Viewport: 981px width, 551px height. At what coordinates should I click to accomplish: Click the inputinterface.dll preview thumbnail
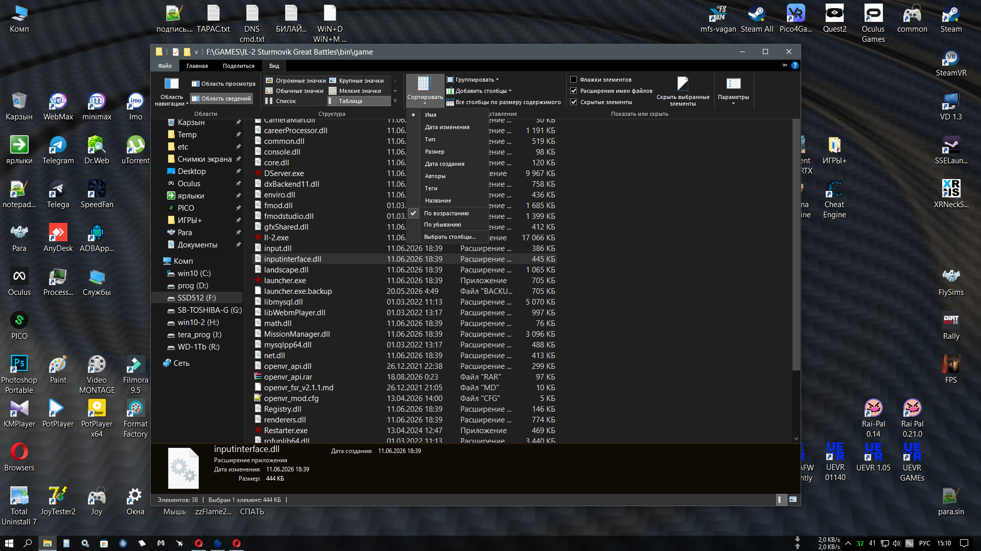pyautogui.click(x=183, y=468)
